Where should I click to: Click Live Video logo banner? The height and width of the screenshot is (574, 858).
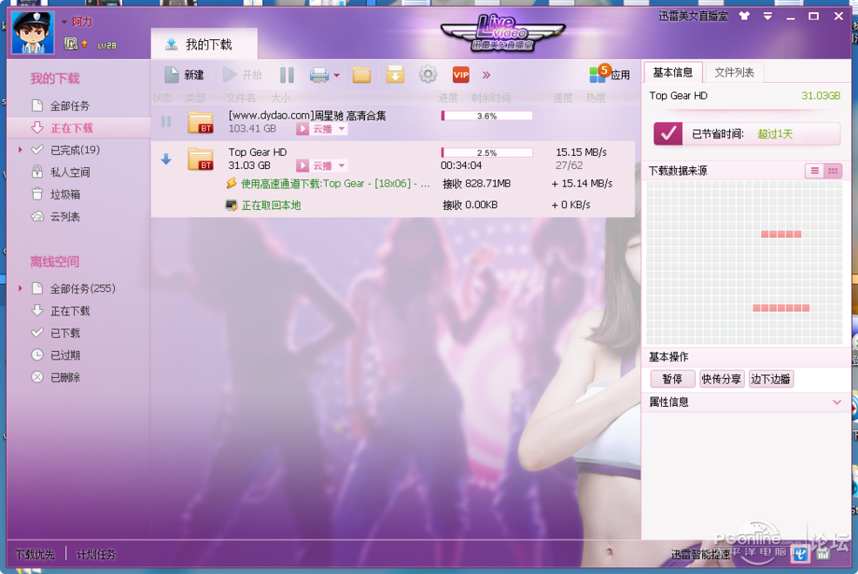[x=503, y=33]
